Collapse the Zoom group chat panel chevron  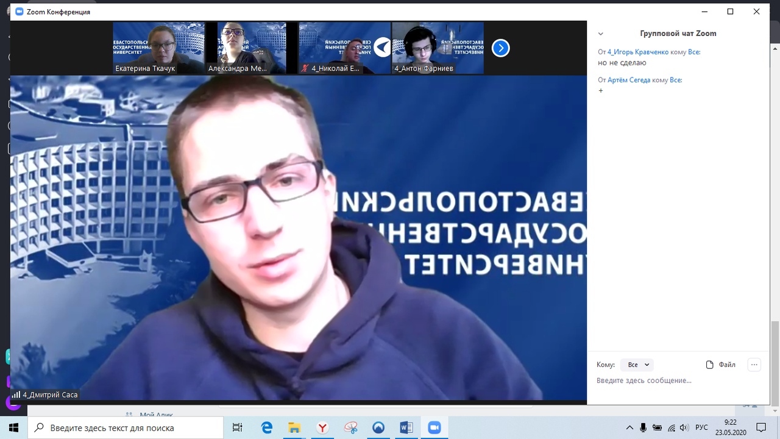click(x=600, y=34)
